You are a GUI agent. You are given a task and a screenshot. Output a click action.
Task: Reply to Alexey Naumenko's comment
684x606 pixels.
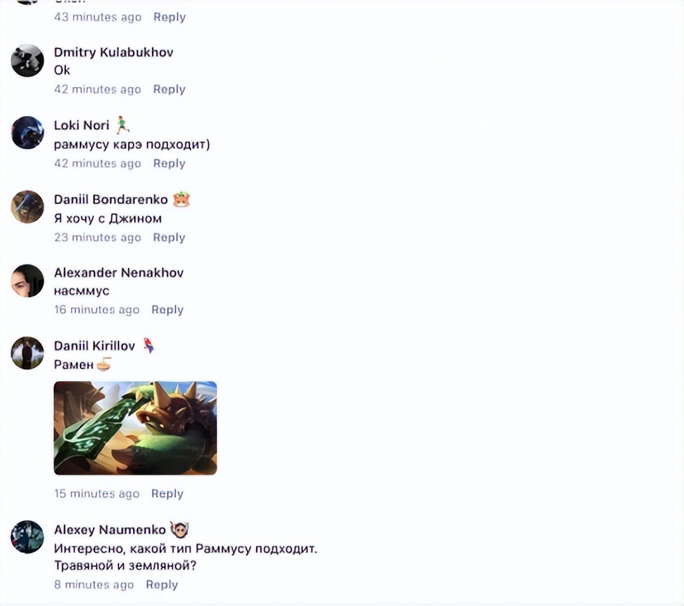click(162, 584)
